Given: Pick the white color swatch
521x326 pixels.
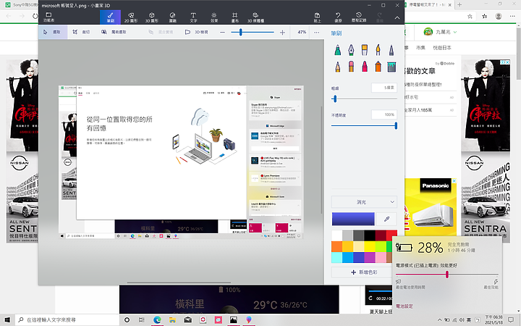Looking at the screenshot, I should click(336, 235).
